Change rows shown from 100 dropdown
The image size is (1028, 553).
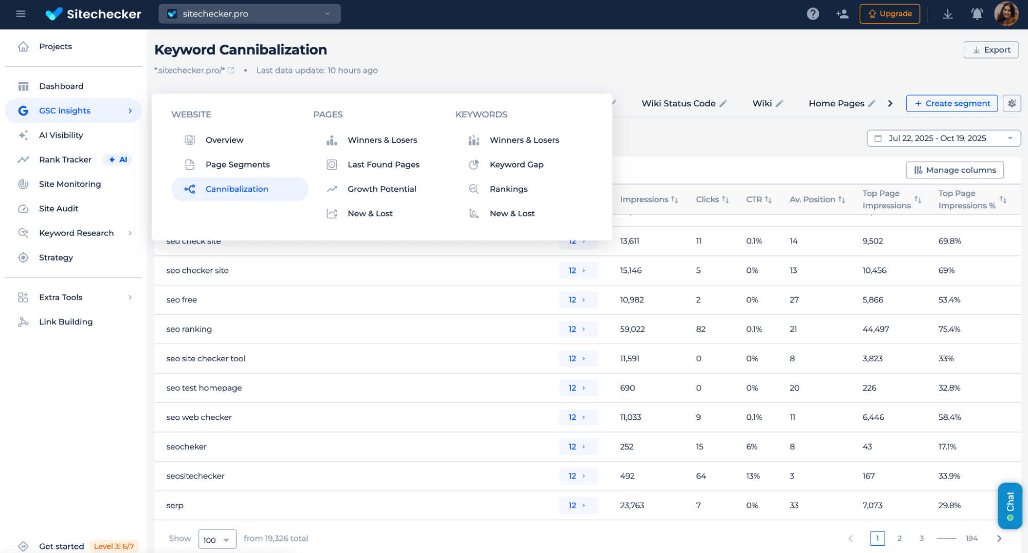click(x=217, y=539)
